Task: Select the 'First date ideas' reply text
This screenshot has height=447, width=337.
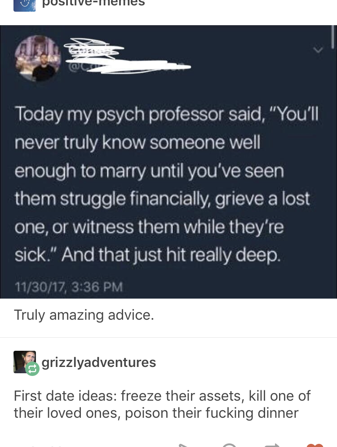Action: (162, 404)
